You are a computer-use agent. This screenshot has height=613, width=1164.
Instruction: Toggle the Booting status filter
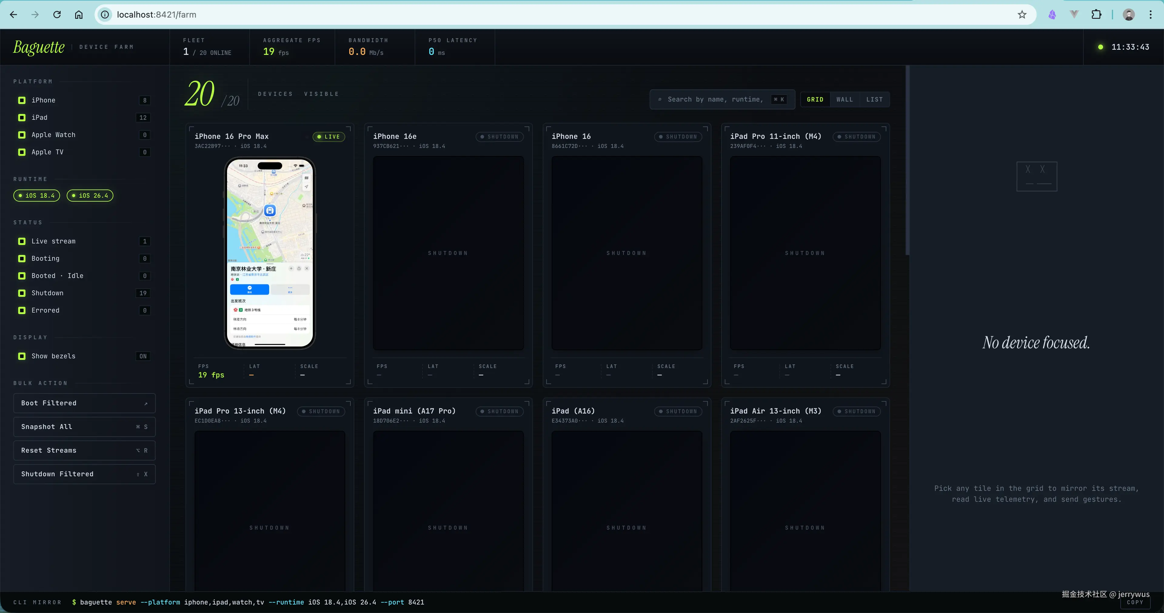pos(22,259)
